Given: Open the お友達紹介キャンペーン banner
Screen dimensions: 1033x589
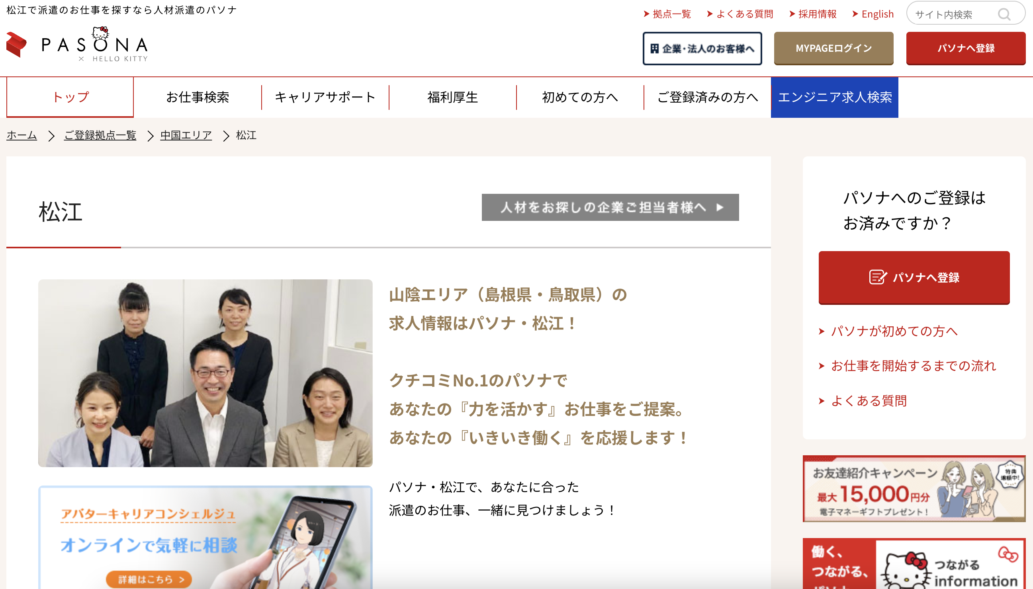Looking at the screenshot, I should click(914, 489).
